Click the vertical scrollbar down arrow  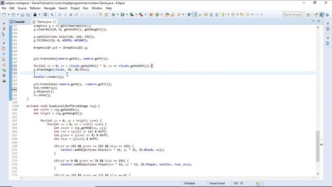tap(318, 173)
